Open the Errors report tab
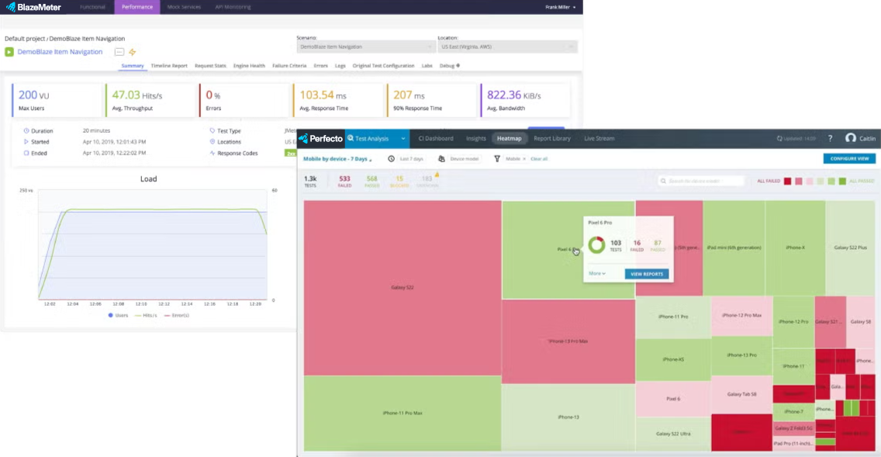Screen dimensions: 881x457 pyautogui.click(x=321, y=66)
